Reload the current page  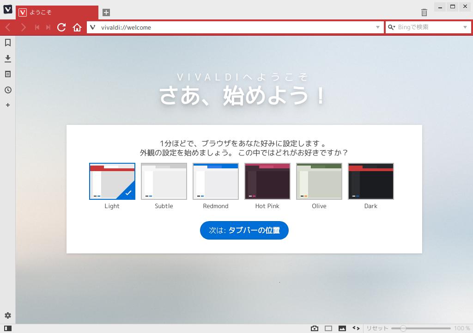click(61, 27)
